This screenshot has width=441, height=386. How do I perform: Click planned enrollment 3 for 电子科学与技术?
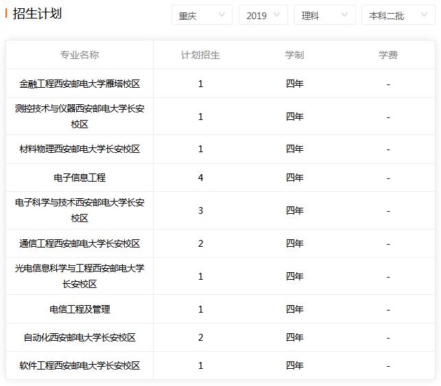click(x=200, y=210)
